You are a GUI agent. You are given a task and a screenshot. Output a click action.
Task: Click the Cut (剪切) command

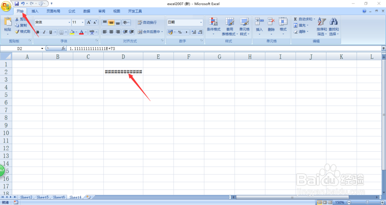[21, 19]
